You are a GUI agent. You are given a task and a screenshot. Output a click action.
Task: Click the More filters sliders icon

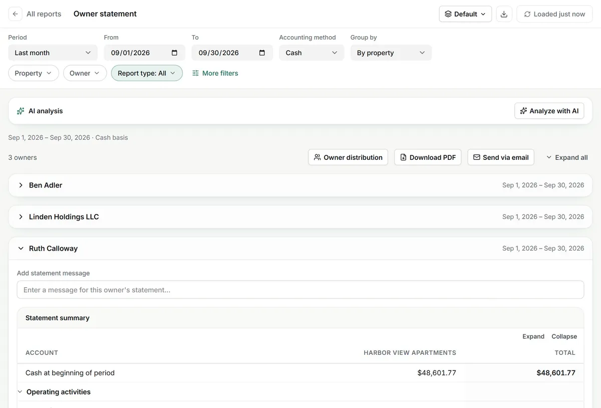[196, 73]
